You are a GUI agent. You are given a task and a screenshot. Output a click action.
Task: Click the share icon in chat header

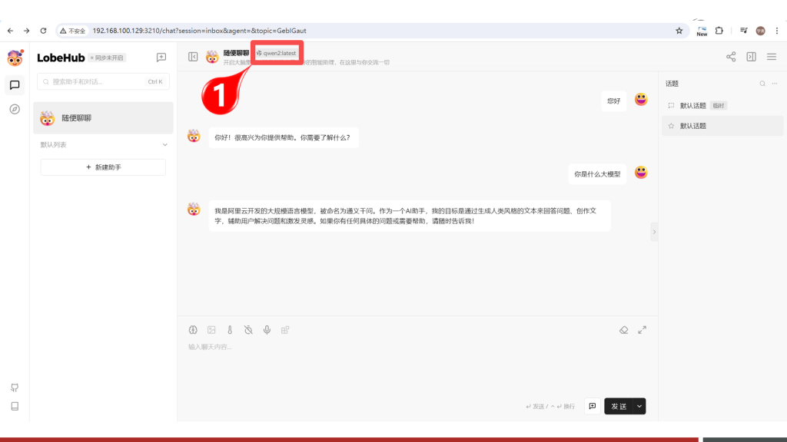[x=731, y=57]
